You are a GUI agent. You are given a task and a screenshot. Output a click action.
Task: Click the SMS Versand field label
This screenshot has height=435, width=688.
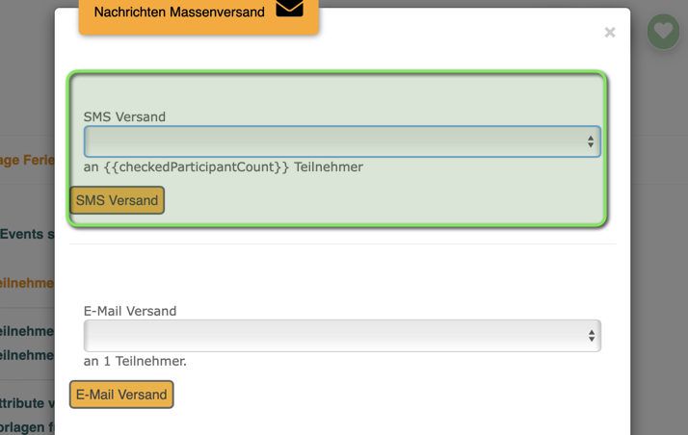tap(124, 116)
